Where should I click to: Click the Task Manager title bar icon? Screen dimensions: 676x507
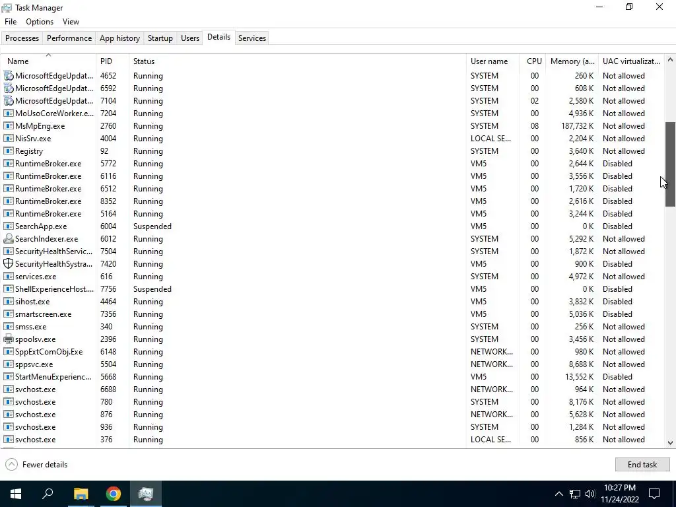pos(7,8)
